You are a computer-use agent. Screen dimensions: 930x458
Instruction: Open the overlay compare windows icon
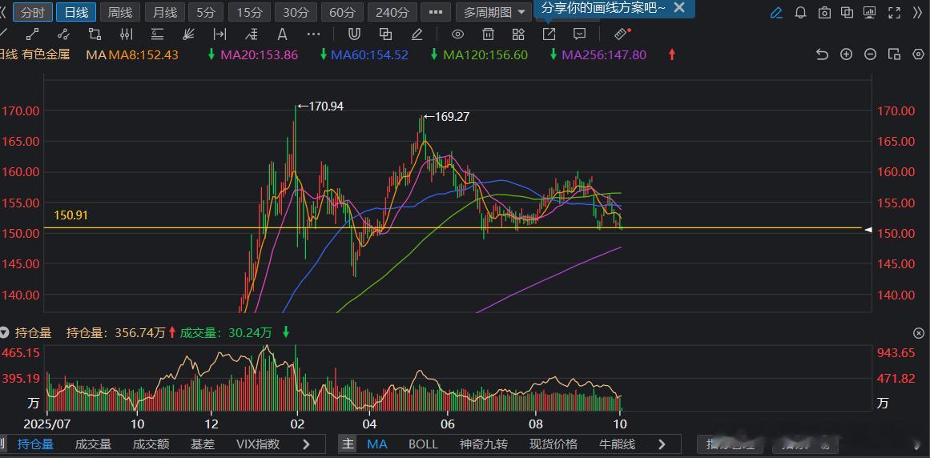pyautogui.click(x=847, y=13)
